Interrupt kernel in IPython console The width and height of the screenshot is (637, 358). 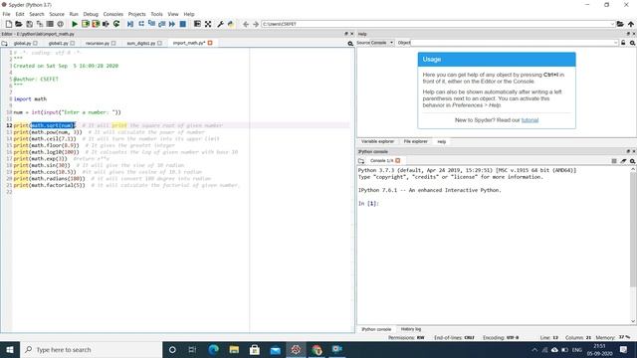pos(614,161)
